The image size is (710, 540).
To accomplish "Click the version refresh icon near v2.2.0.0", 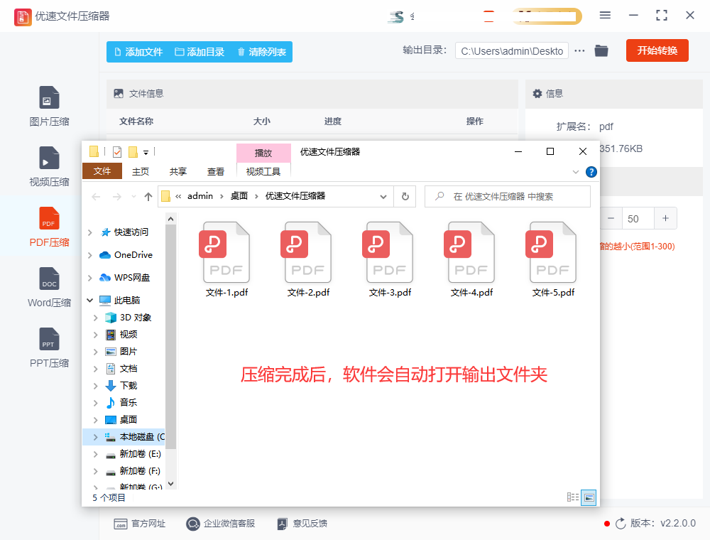I will 621,524.
